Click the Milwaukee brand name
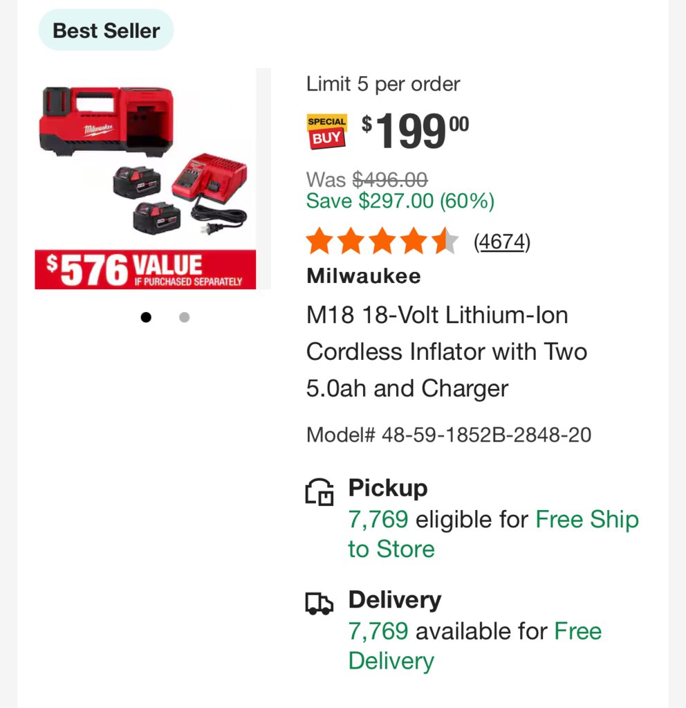 pos(363,276)
